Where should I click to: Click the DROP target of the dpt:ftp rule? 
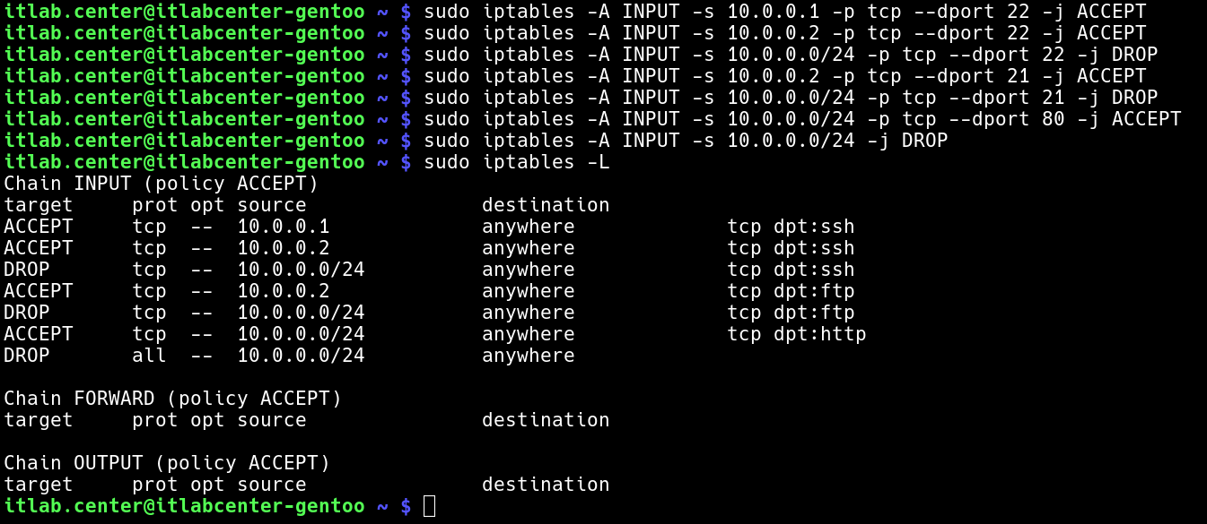click(x=27, y=313)
